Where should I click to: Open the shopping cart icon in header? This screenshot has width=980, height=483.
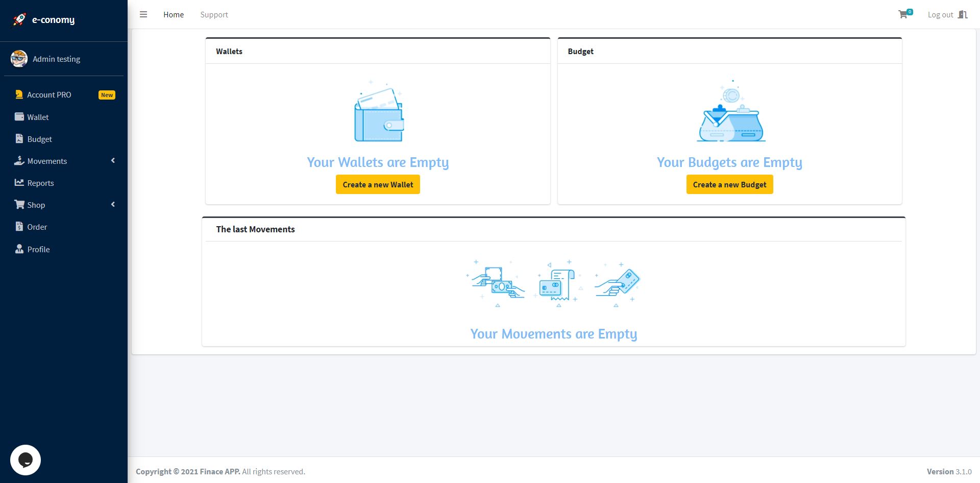click(x=903, y=14)
